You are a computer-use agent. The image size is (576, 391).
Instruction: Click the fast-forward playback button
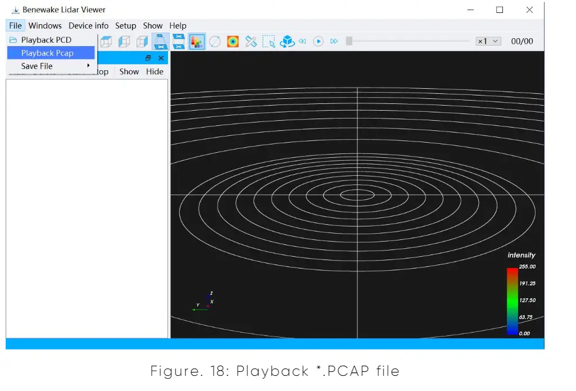click(334, 41)
